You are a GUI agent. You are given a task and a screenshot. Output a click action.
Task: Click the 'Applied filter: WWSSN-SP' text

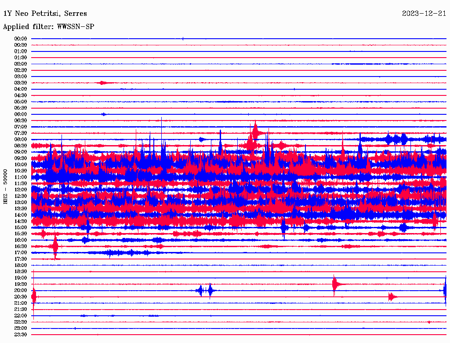48,27
